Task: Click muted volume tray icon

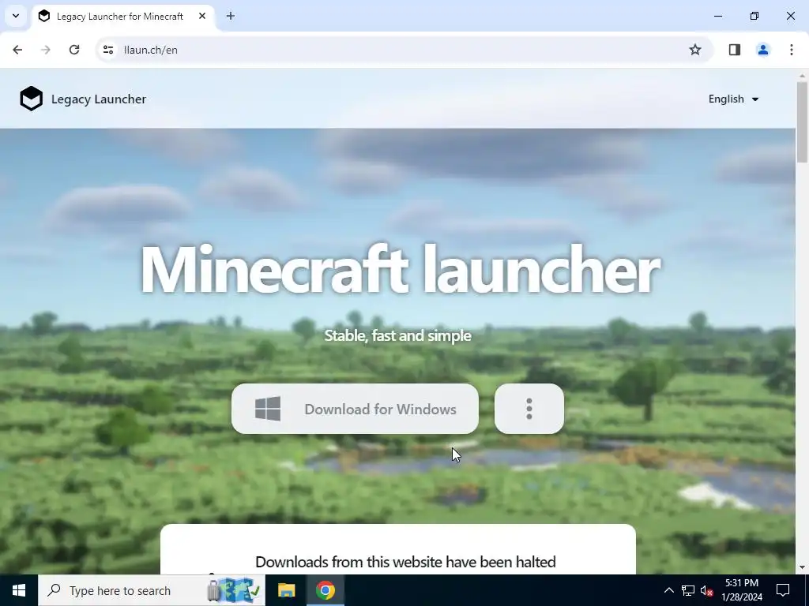Action: click(706, 590)
